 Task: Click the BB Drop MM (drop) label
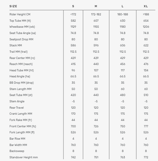click(22, 83)
